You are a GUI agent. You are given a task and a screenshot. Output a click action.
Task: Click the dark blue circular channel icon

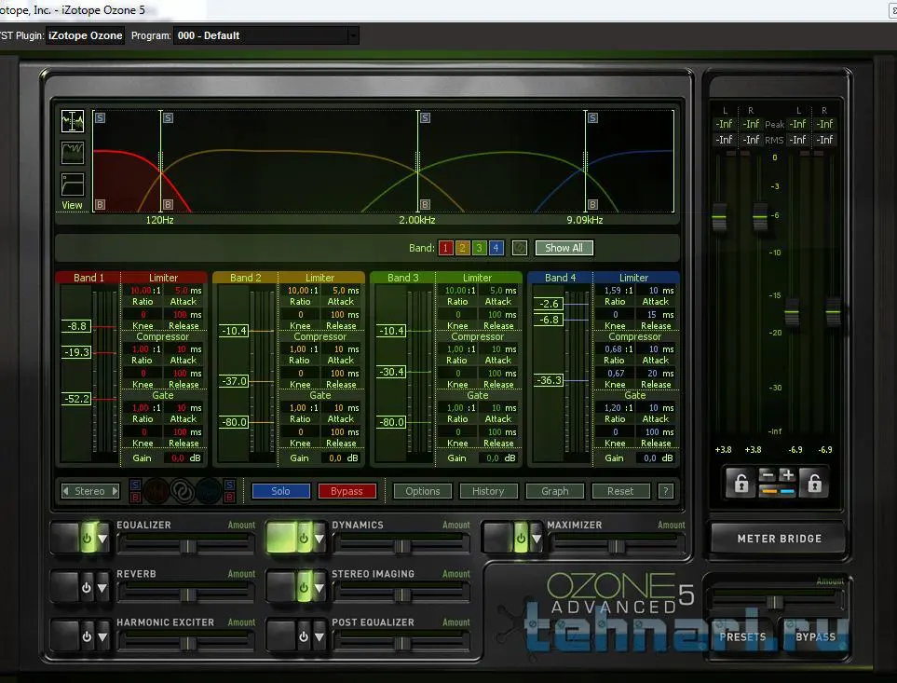tap(209, 491)
